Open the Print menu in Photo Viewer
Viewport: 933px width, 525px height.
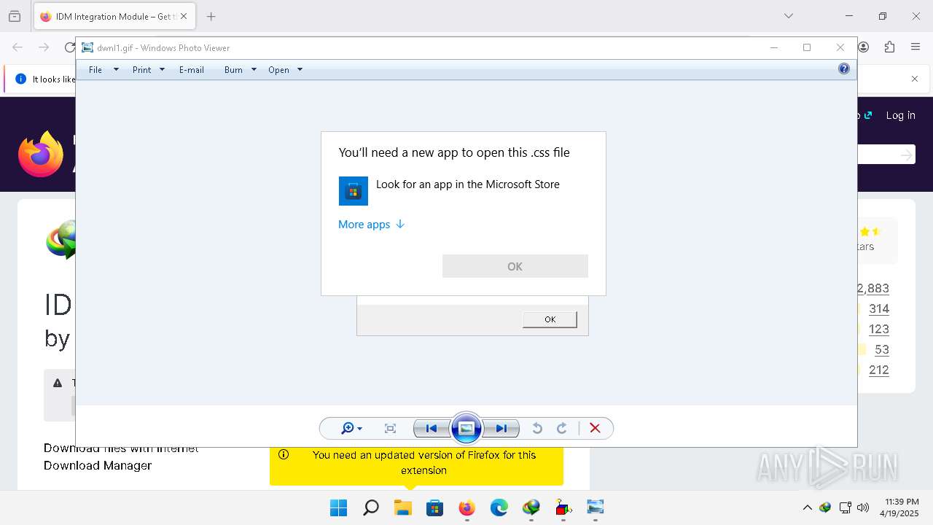pos(141,70)
